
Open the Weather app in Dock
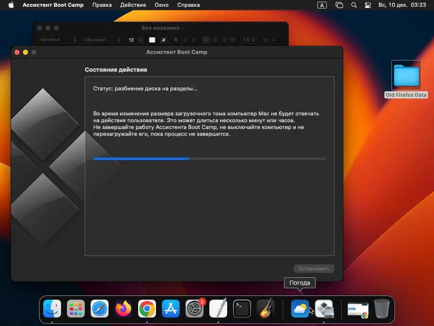[x=300, y=309]
